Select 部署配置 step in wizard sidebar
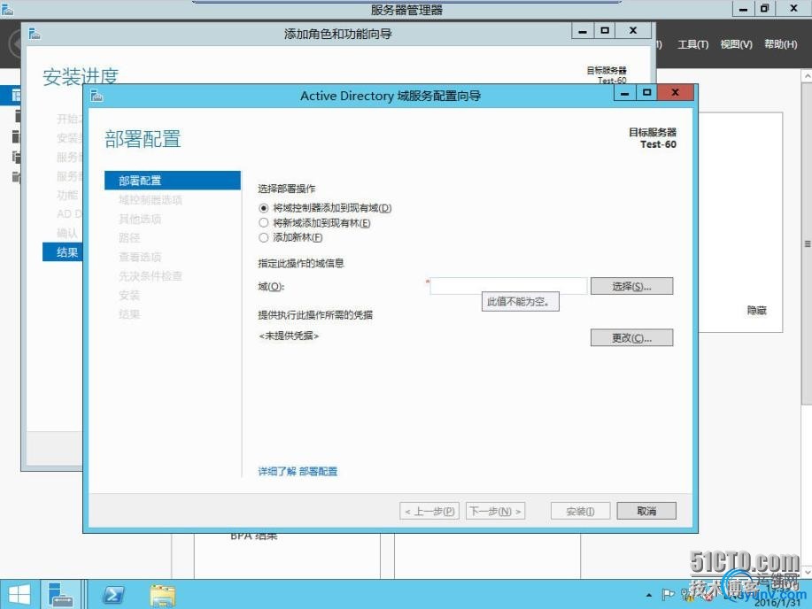812x609 pixels. point(173,181)
